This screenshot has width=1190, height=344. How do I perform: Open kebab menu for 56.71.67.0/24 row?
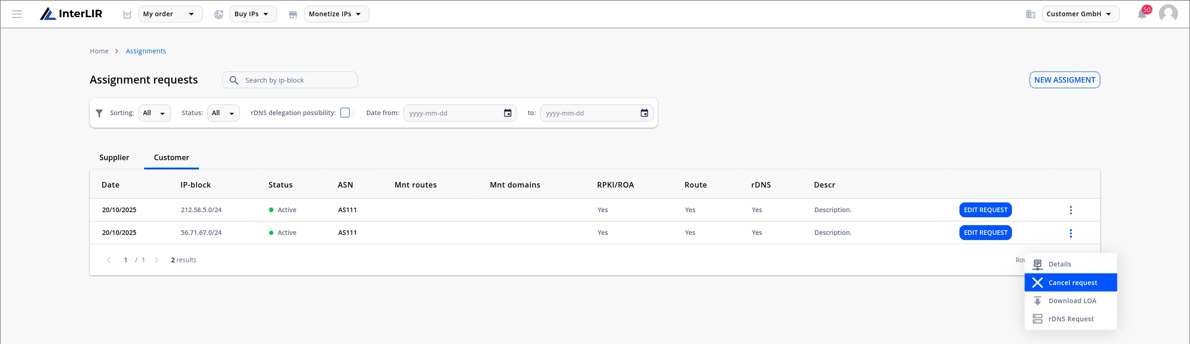click(x=1071, y=233)
